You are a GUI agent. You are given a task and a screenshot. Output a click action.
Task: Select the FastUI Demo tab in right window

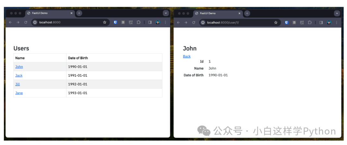218,13
